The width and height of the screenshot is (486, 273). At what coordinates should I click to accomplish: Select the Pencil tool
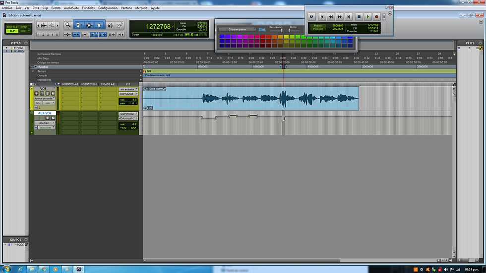tap(120, 25)
